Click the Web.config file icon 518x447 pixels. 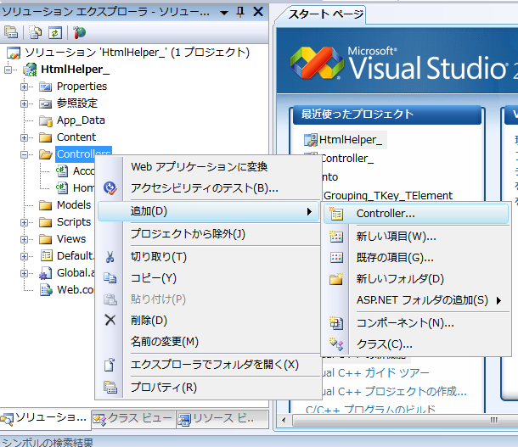pyautogui.click(x=46, y=289)
